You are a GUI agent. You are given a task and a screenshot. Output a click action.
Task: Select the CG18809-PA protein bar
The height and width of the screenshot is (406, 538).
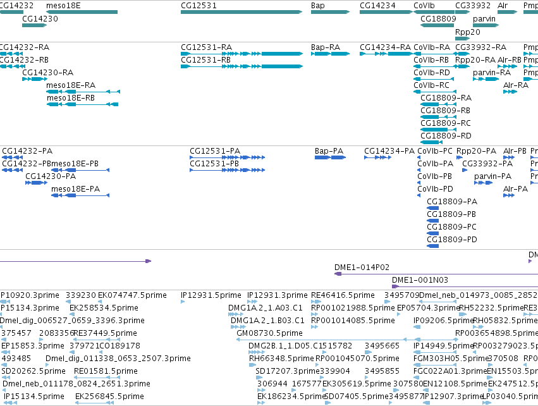pyautogui.click(x=432, y=208)
